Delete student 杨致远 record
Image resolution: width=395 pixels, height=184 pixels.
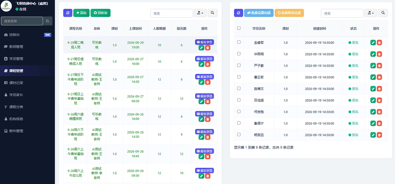tap(380, 135)
